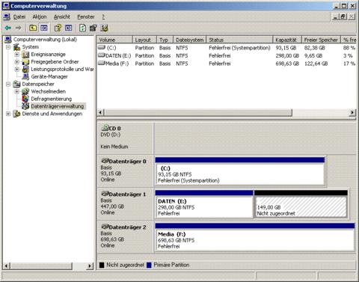Restore the inner MDI child window

(x=343, y=16)
